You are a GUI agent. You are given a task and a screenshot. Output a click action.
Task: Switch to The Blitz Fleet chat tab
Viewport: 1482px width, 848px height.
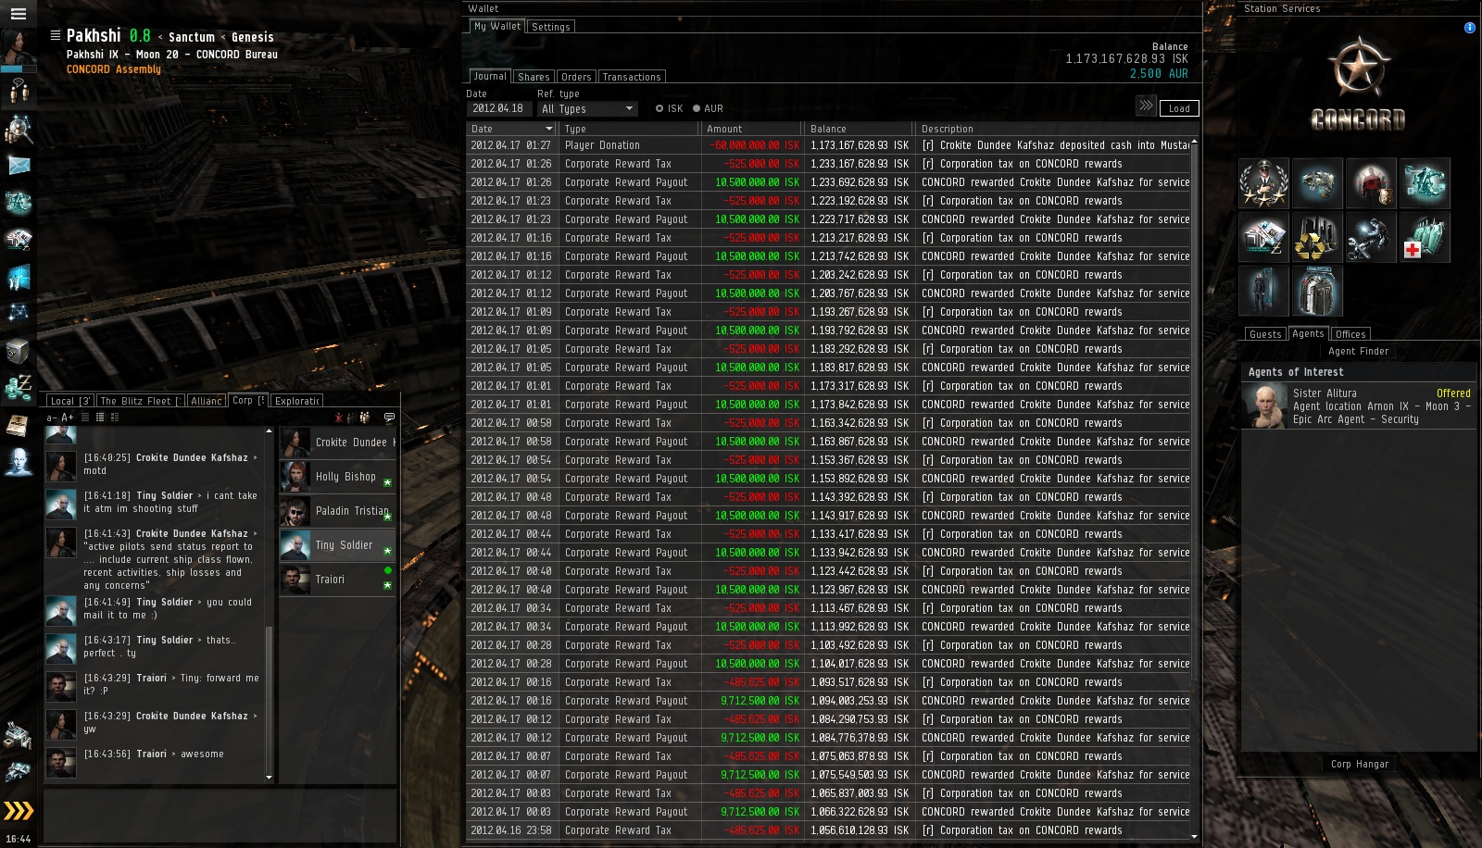pos(142,401)
